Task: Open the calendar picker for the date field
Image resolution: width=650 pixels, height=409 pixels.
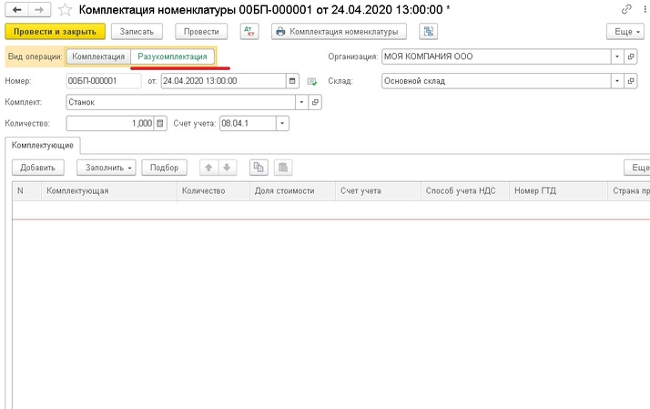Action: tap(292, 80)
